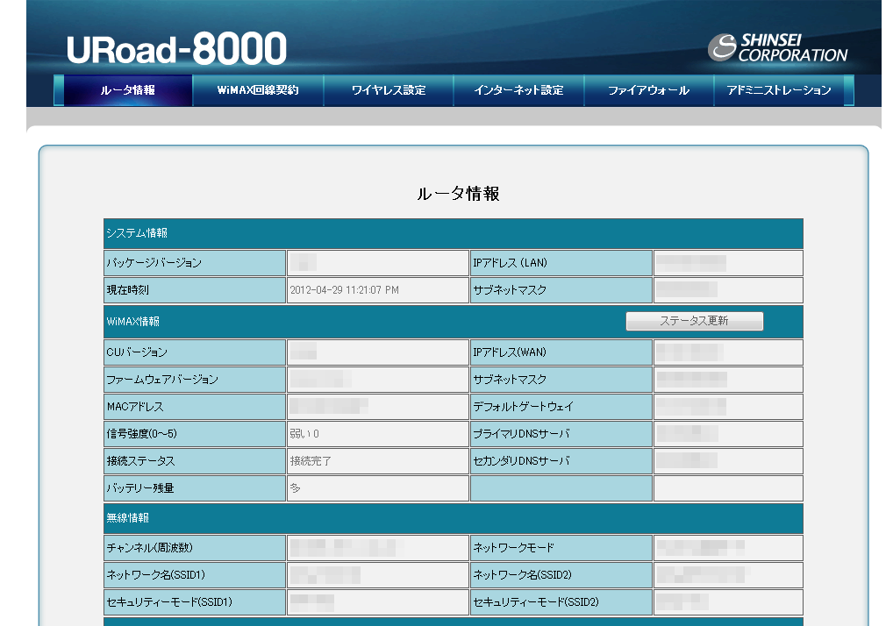Click the ステータス更新 button
This screenshot has width=893, height=626.
(694, 321)
